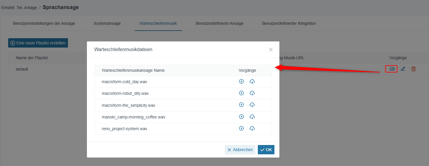429x166 pixels.
Task: Download macroform-the_simplicity.wav file
Action: pyautogui.click(x=252, y=105)
